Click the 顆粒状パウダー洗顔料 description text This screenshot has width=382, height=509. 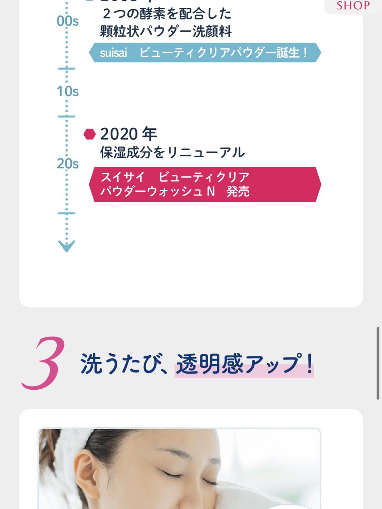point(166,31)
